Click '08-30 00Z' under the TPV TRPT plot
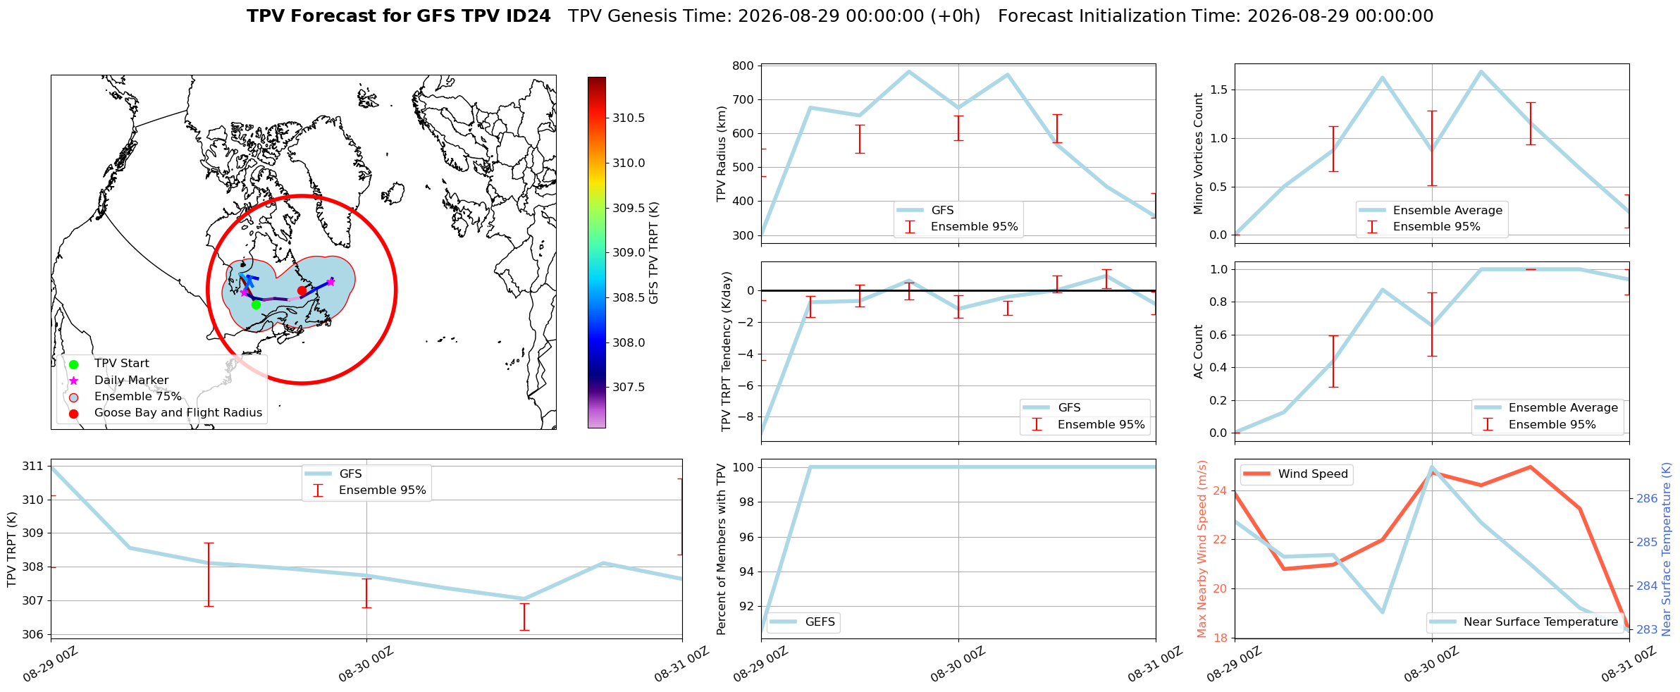 (366, 665)
